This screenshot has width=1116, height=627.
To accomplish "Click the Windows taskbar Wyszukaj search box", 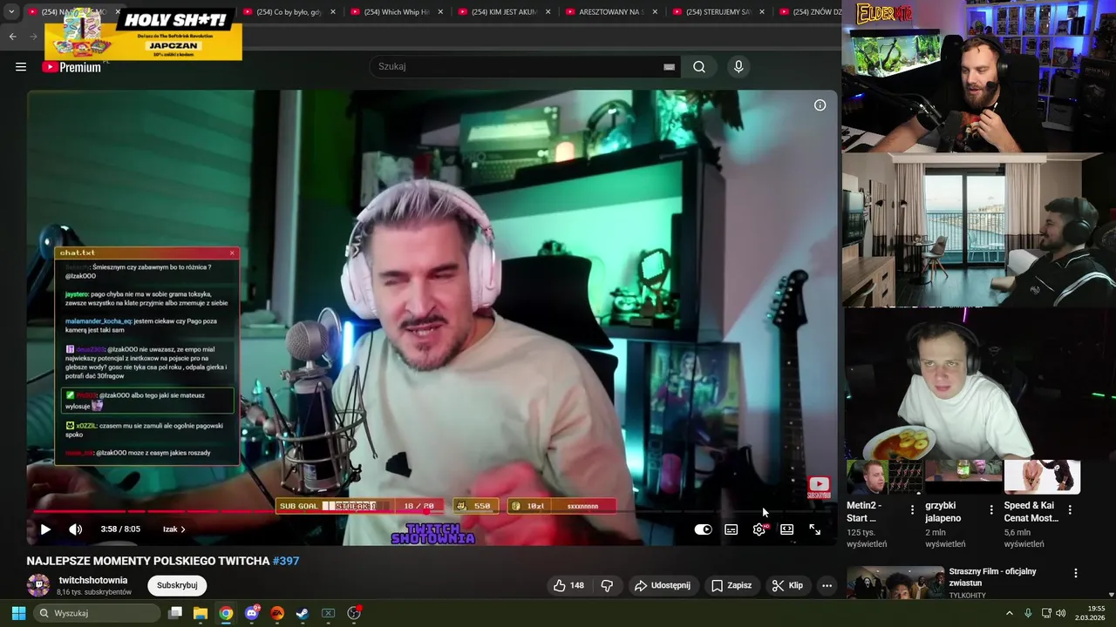I will [x=98, y=613].
